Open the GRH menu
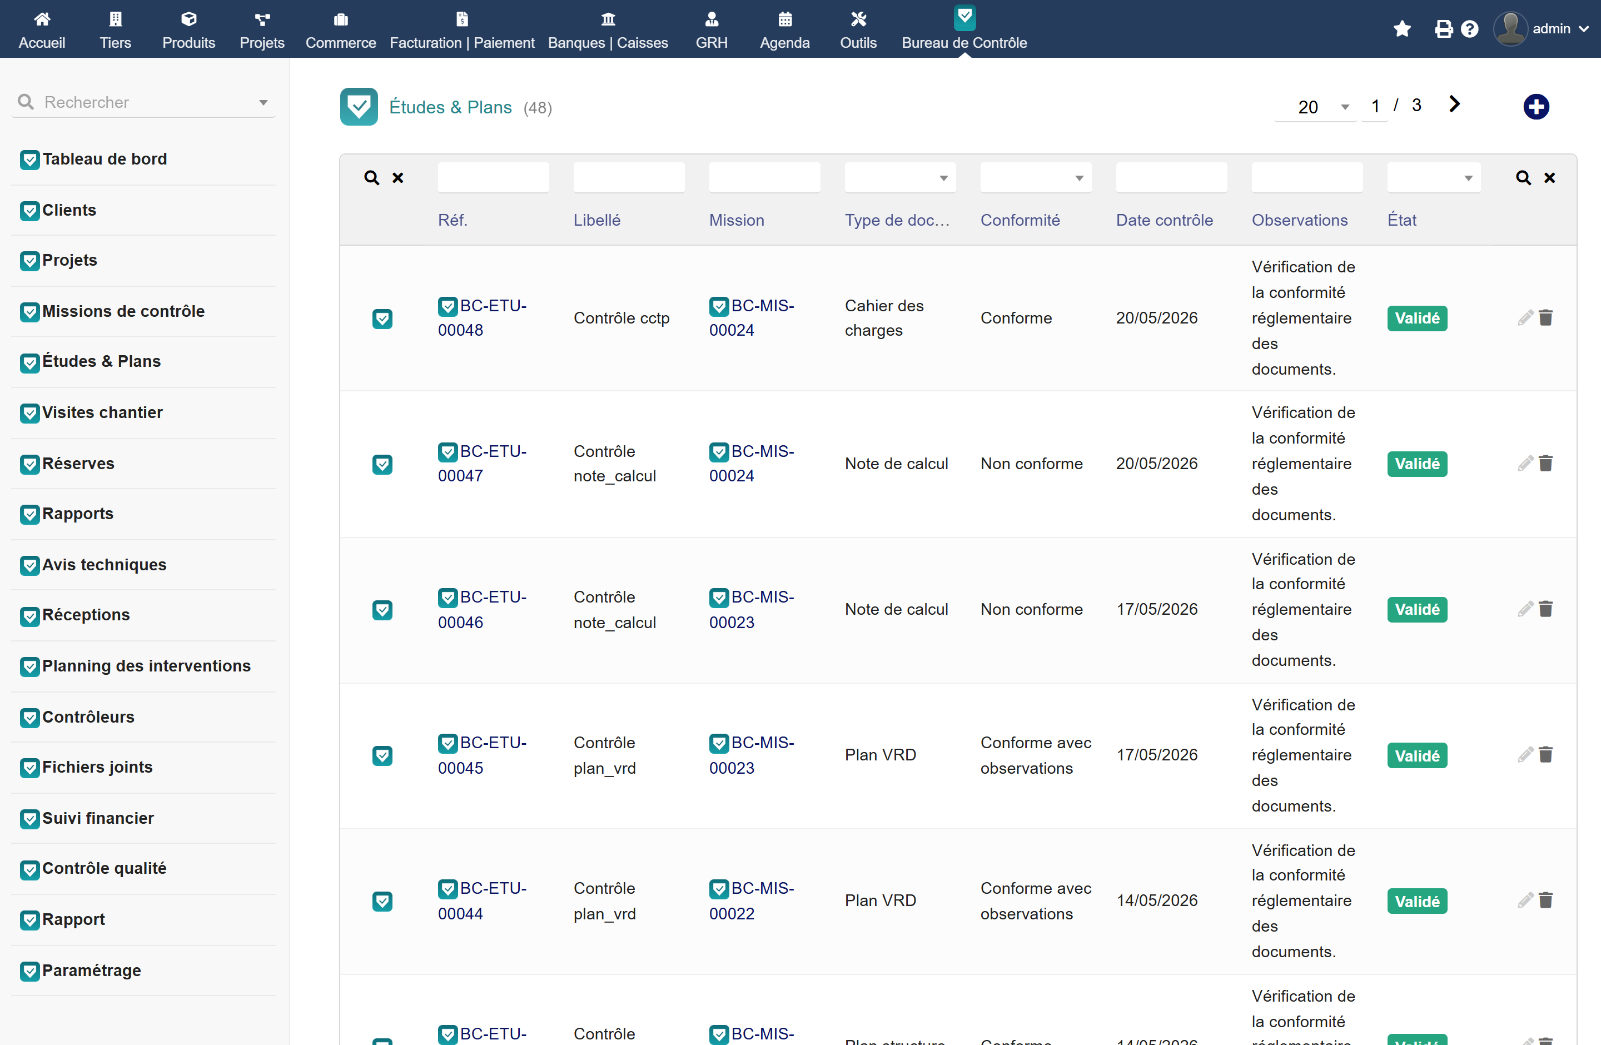Image resolution: width=1601 pixels, height=1045 pixels. click(x=712, y=30)
